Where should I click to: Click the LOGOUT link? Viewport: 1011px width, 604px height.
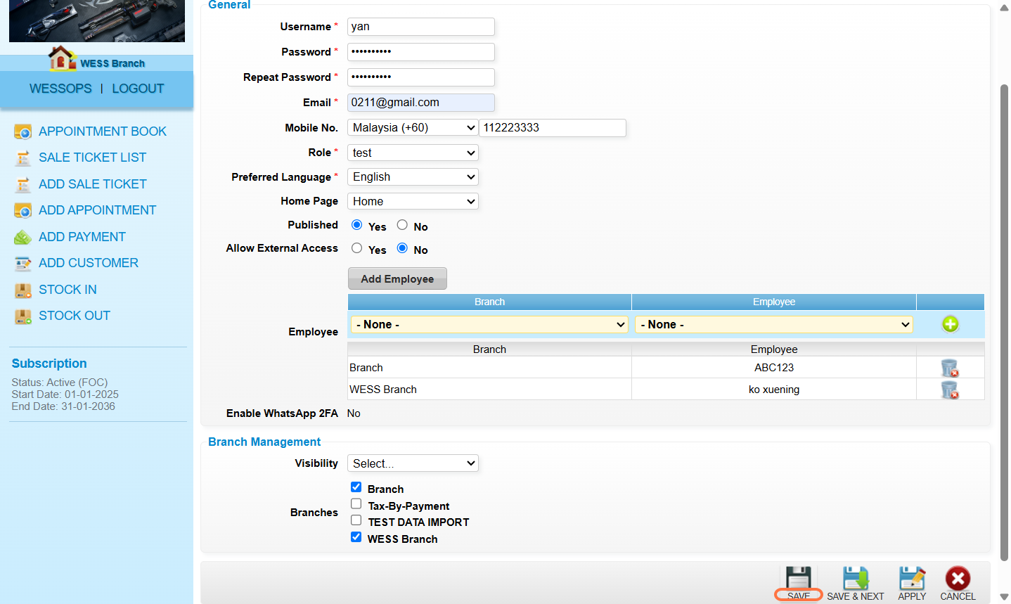point(138,89)
